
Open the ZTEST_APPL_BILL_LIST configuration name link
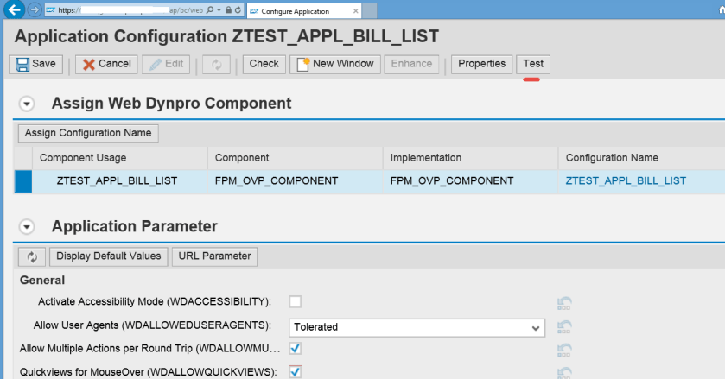(x=626, y=181)
